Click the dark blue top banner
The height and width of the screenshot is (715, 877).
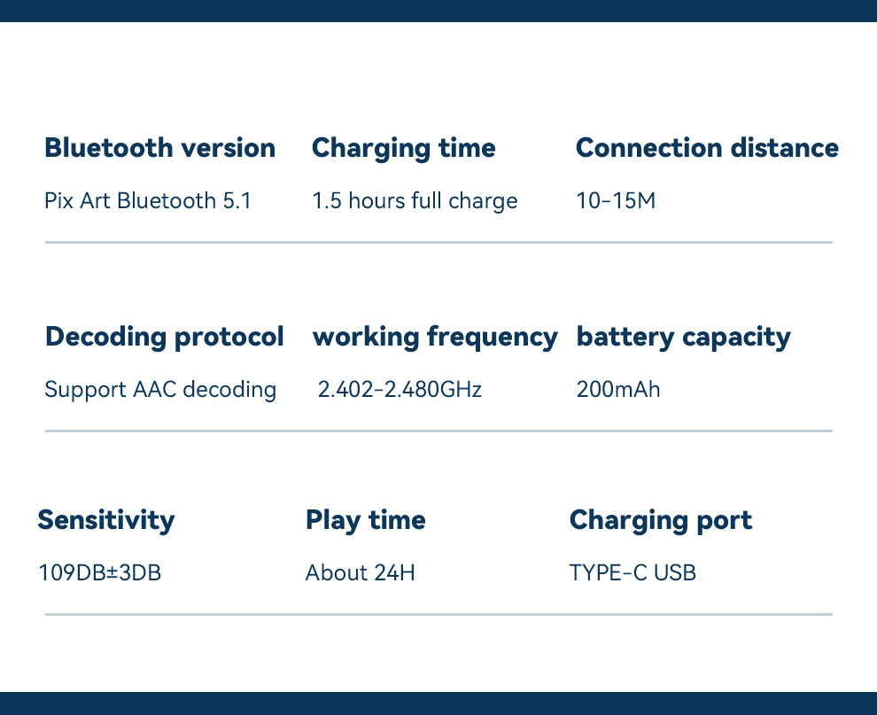click(x=438, y=12)
